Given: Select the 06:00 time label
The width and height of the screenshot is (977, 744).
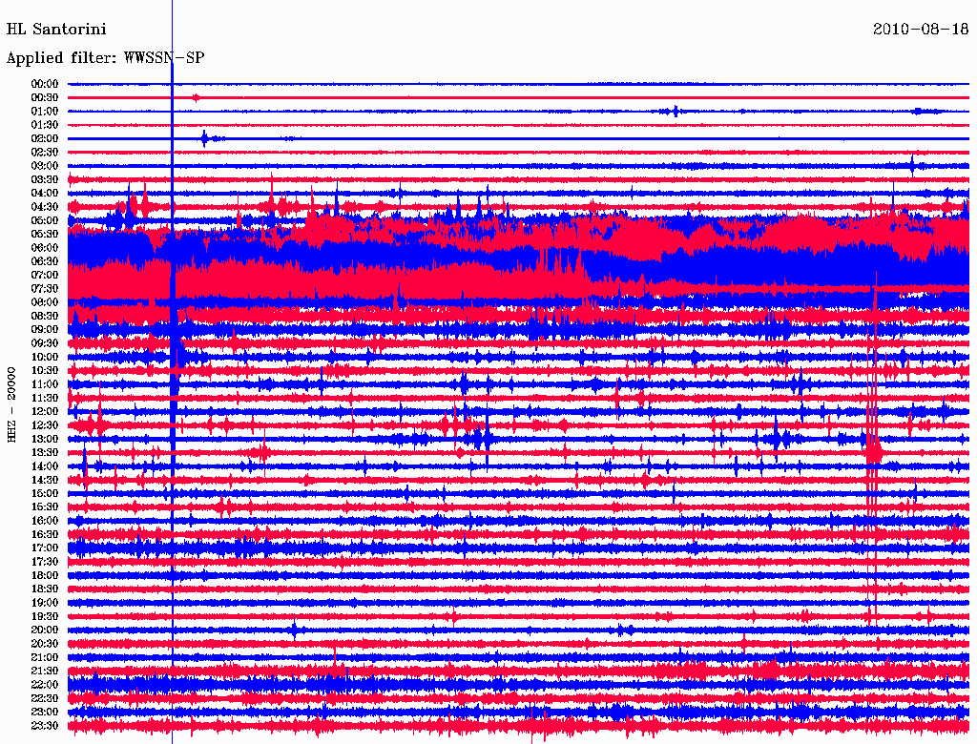Looking at the screenshot, I should coord(45,247).
